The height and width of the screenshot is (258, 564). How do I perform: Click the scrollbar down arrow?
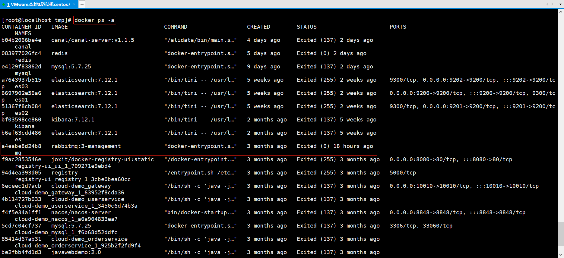tap(561, 255)
